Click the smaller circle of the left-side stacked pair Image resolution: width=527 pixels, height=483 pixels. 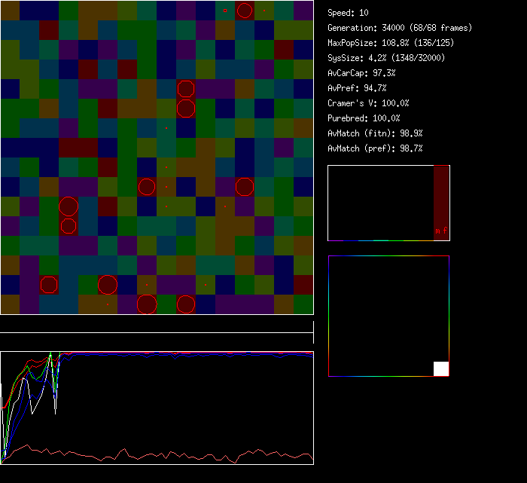69,225
